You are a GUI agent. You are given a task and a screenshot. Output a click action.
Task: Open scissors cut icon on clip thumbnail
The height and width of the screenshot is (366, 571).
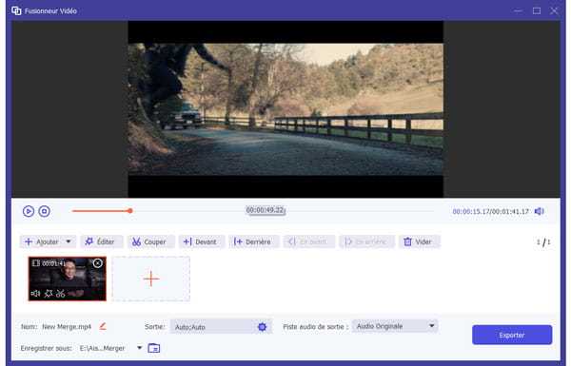61,293
